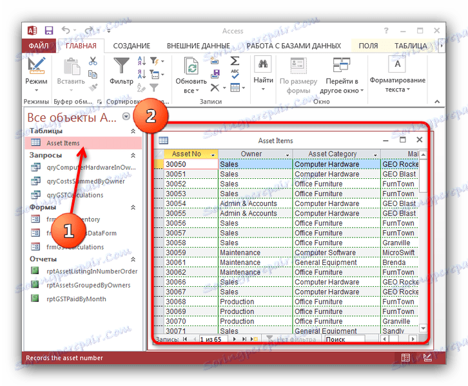Switch to the ГЛАВНАЯ tab
The width and height of the screenshot is (468, 386).
[81, 46]
